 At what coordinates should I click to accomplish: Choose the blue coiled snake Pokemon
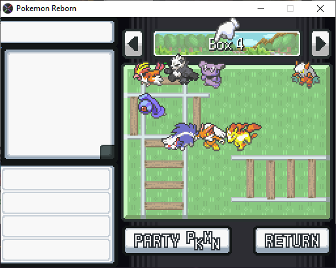152,106
